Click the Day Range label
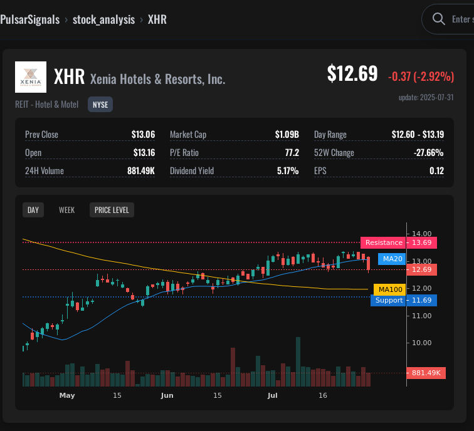This screenshot has width=474, height=431. point(330,135)
